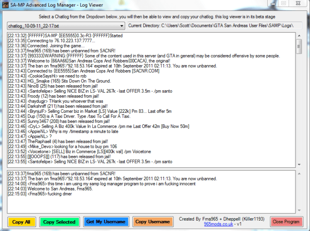
Task: Select the 'Sunny3467 (208) has been released' line
Action: click(x=59, y=122)
